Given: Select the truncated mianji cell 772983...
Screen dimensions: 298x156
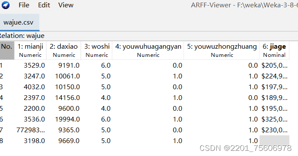Looking at the screenshot, I should click(x=30, y=130).
